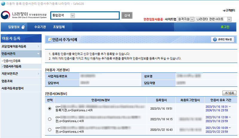Click the 최종로그인일시 column header
Viewport: 239px width, 138px height.
190,100
